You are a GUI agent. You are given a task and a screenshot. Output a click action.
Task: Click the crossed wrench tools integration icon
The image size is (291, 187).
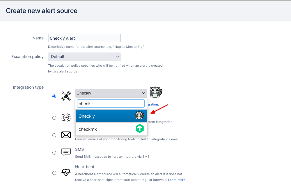66,96
